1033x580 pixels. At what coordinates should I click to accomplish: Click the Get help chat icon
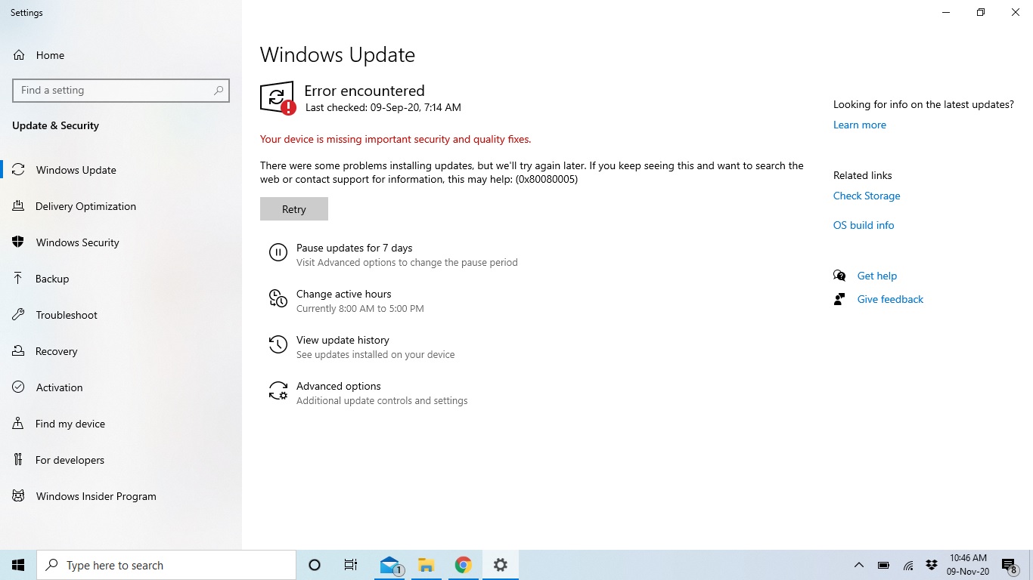click(839, 276)
